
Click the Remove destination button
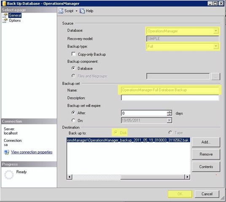click(x=206, y=154)
